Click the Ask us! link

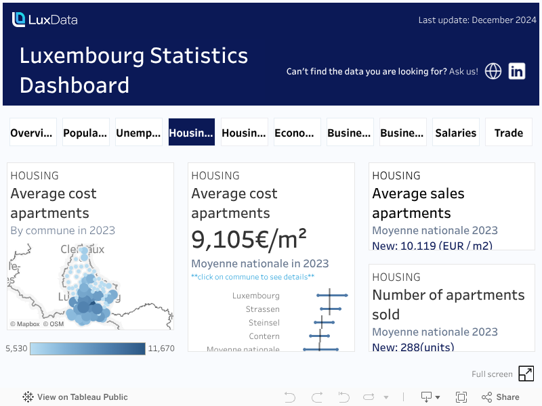463,71
